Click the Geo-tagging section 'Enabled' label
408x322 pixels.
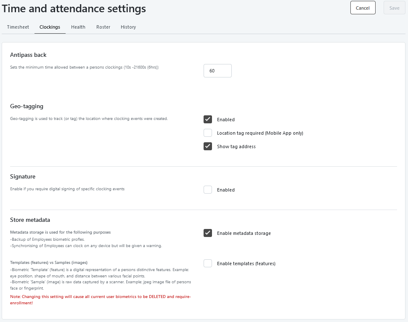tap(226, 120)
